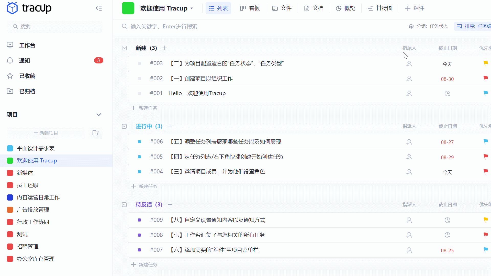
Task: Select the checkbox for the 新建 group
Action: 124,48
